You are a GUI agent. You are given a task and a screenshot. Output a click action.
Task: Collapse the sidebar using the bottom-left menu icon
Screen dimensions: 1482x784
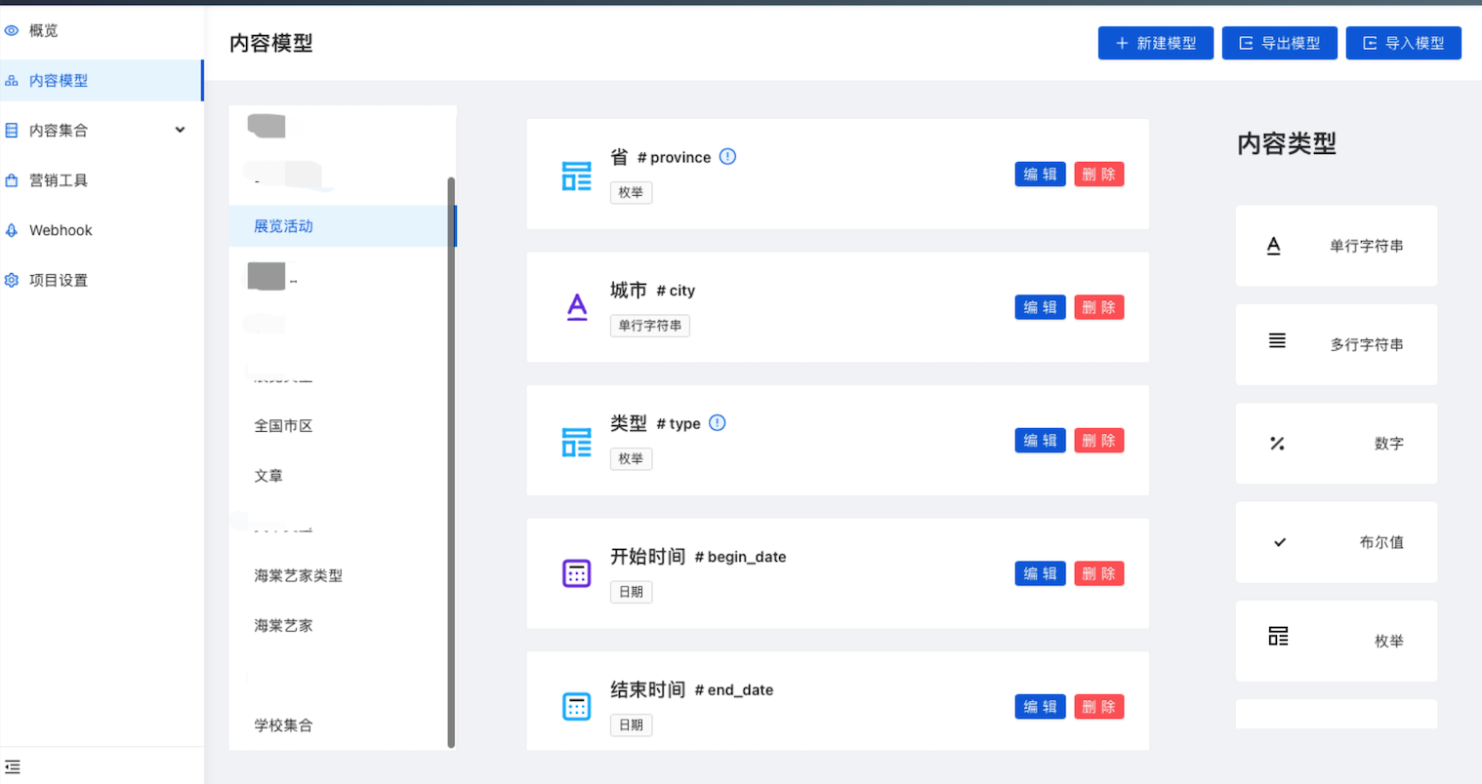[x=12, y=767]
